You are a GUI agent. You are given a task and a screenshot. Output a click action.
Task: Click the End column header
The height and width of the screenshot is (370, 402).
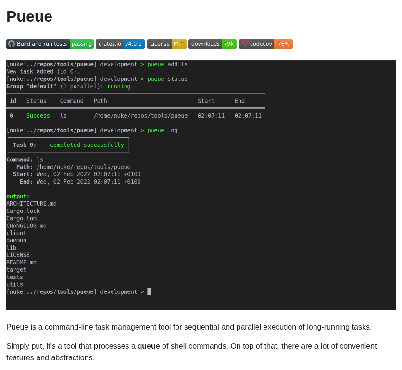[x=240, y=101]
